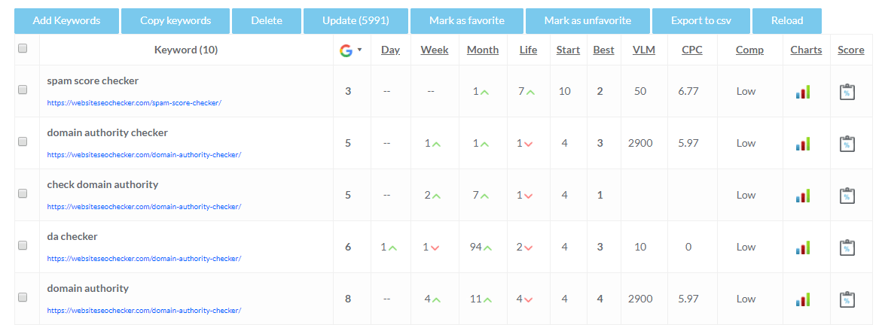The width and height of the screenshot is (882, 325).
Task: Open chart icon for spam score checker
Action: coord(803,92)
